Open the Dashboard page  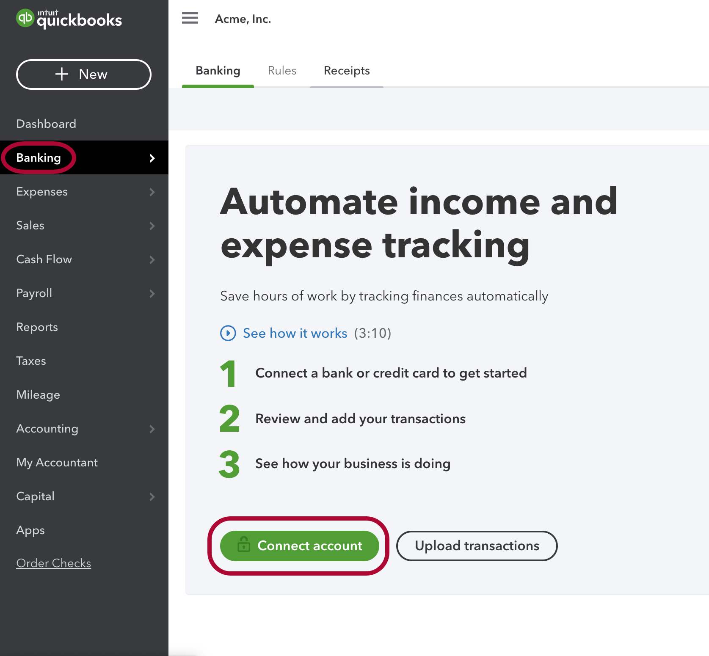(46, 124)
